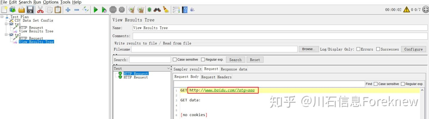Switch to the Request Headers tab

[x=216, y=77]
